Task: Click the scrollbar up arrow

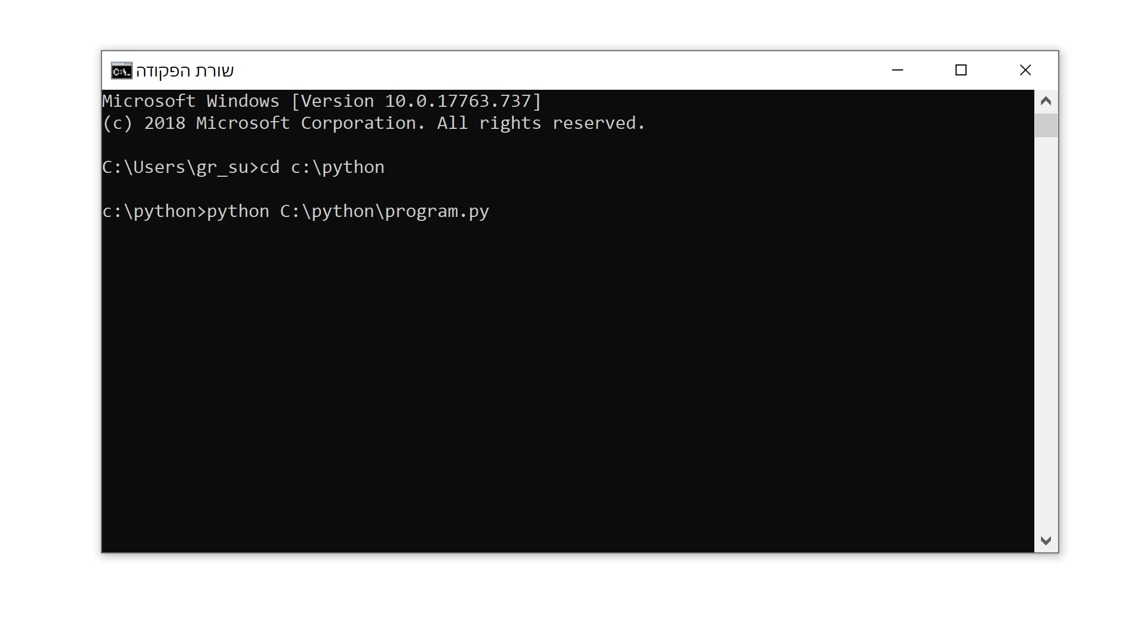Action: 1046,101
